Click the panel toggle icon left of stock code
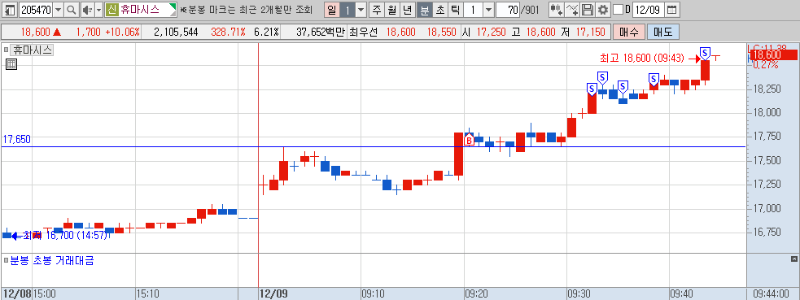Viewport: 800px width, 300px height. (11, 10)
